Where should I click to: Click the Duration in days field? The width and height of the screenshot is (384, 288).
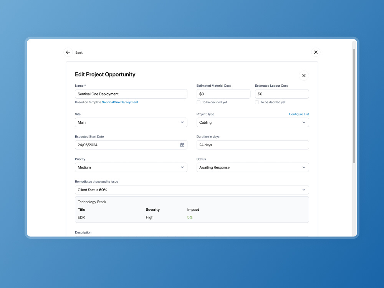click(x=253, y=145)
